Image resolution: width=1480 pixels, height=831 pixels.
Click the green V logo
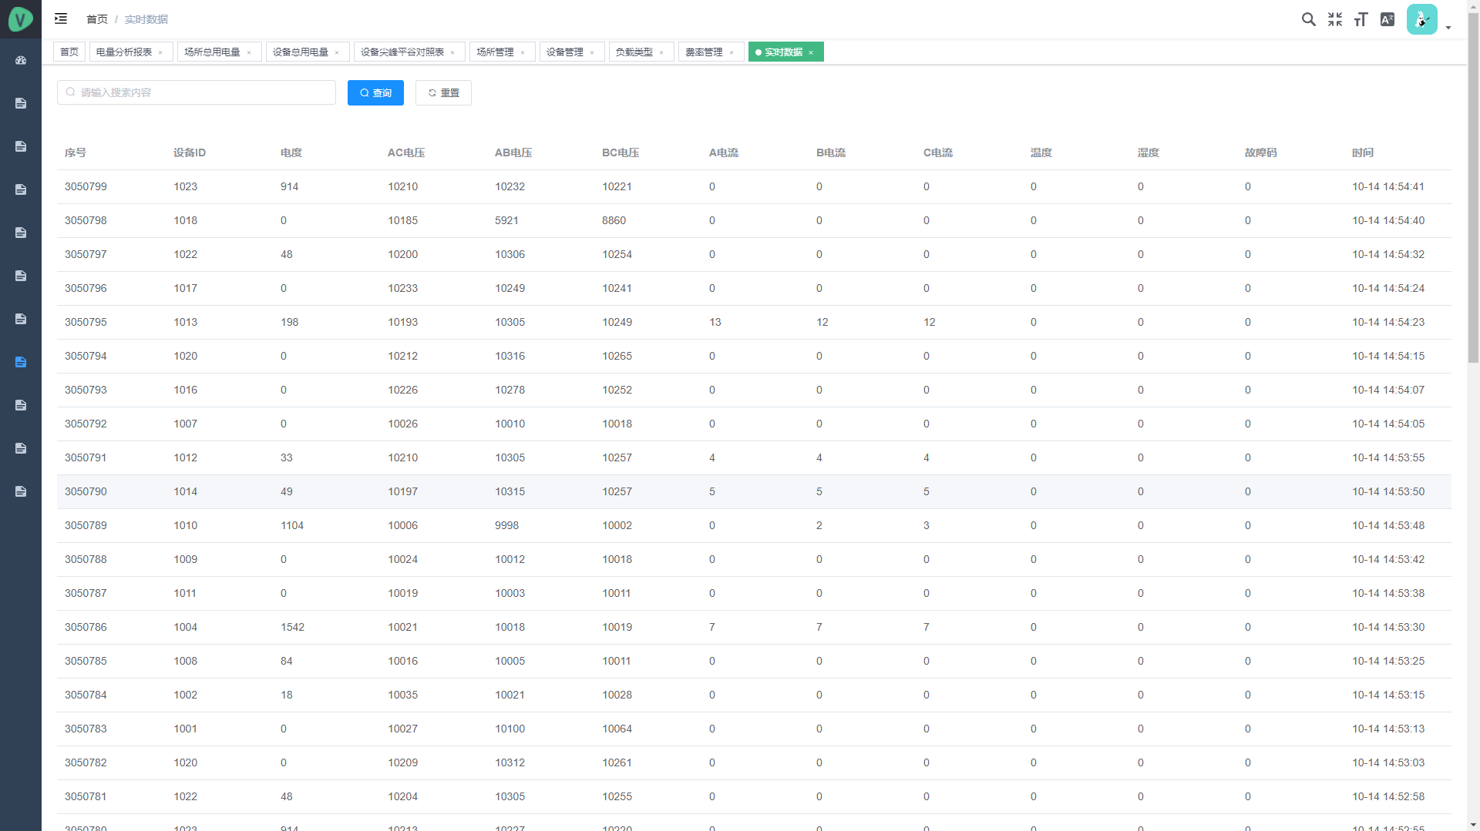(x=21, y=19)
